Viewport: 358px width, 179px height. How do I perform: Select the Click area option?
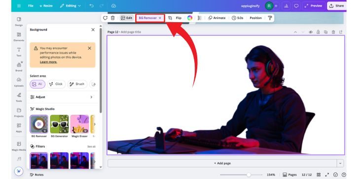(x=56, y=84)
